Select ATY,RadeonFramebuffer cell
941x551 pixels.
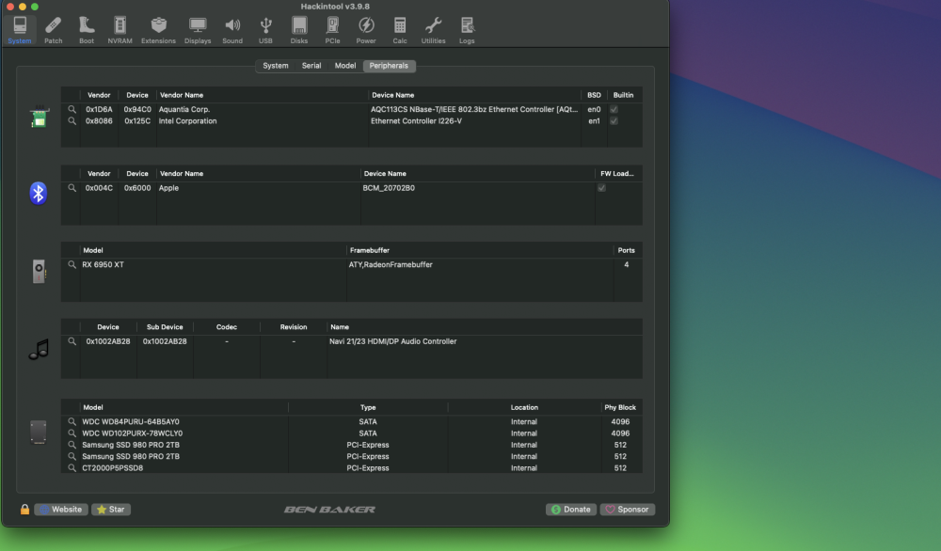(391, 264)
